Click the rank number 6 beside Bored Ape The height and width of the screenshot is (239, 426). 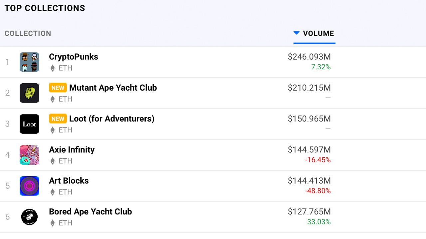pyautogui.click(x=7, y=217)
